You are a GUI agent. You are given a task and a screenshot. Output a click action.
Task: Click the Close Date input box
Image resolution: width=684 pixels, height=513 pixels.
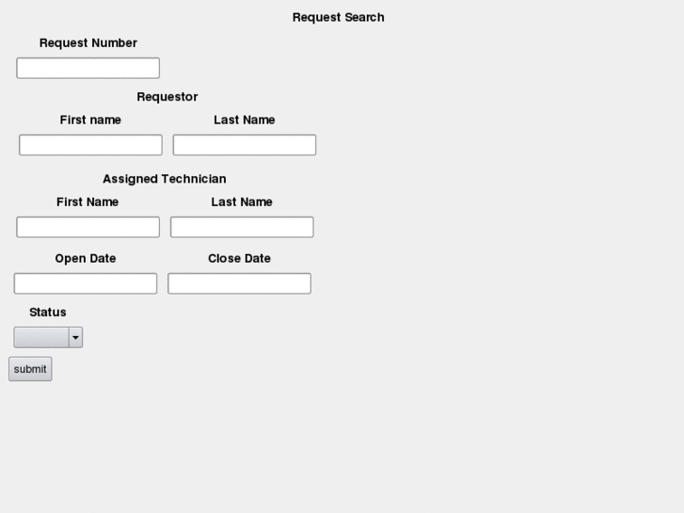(239, 283)
